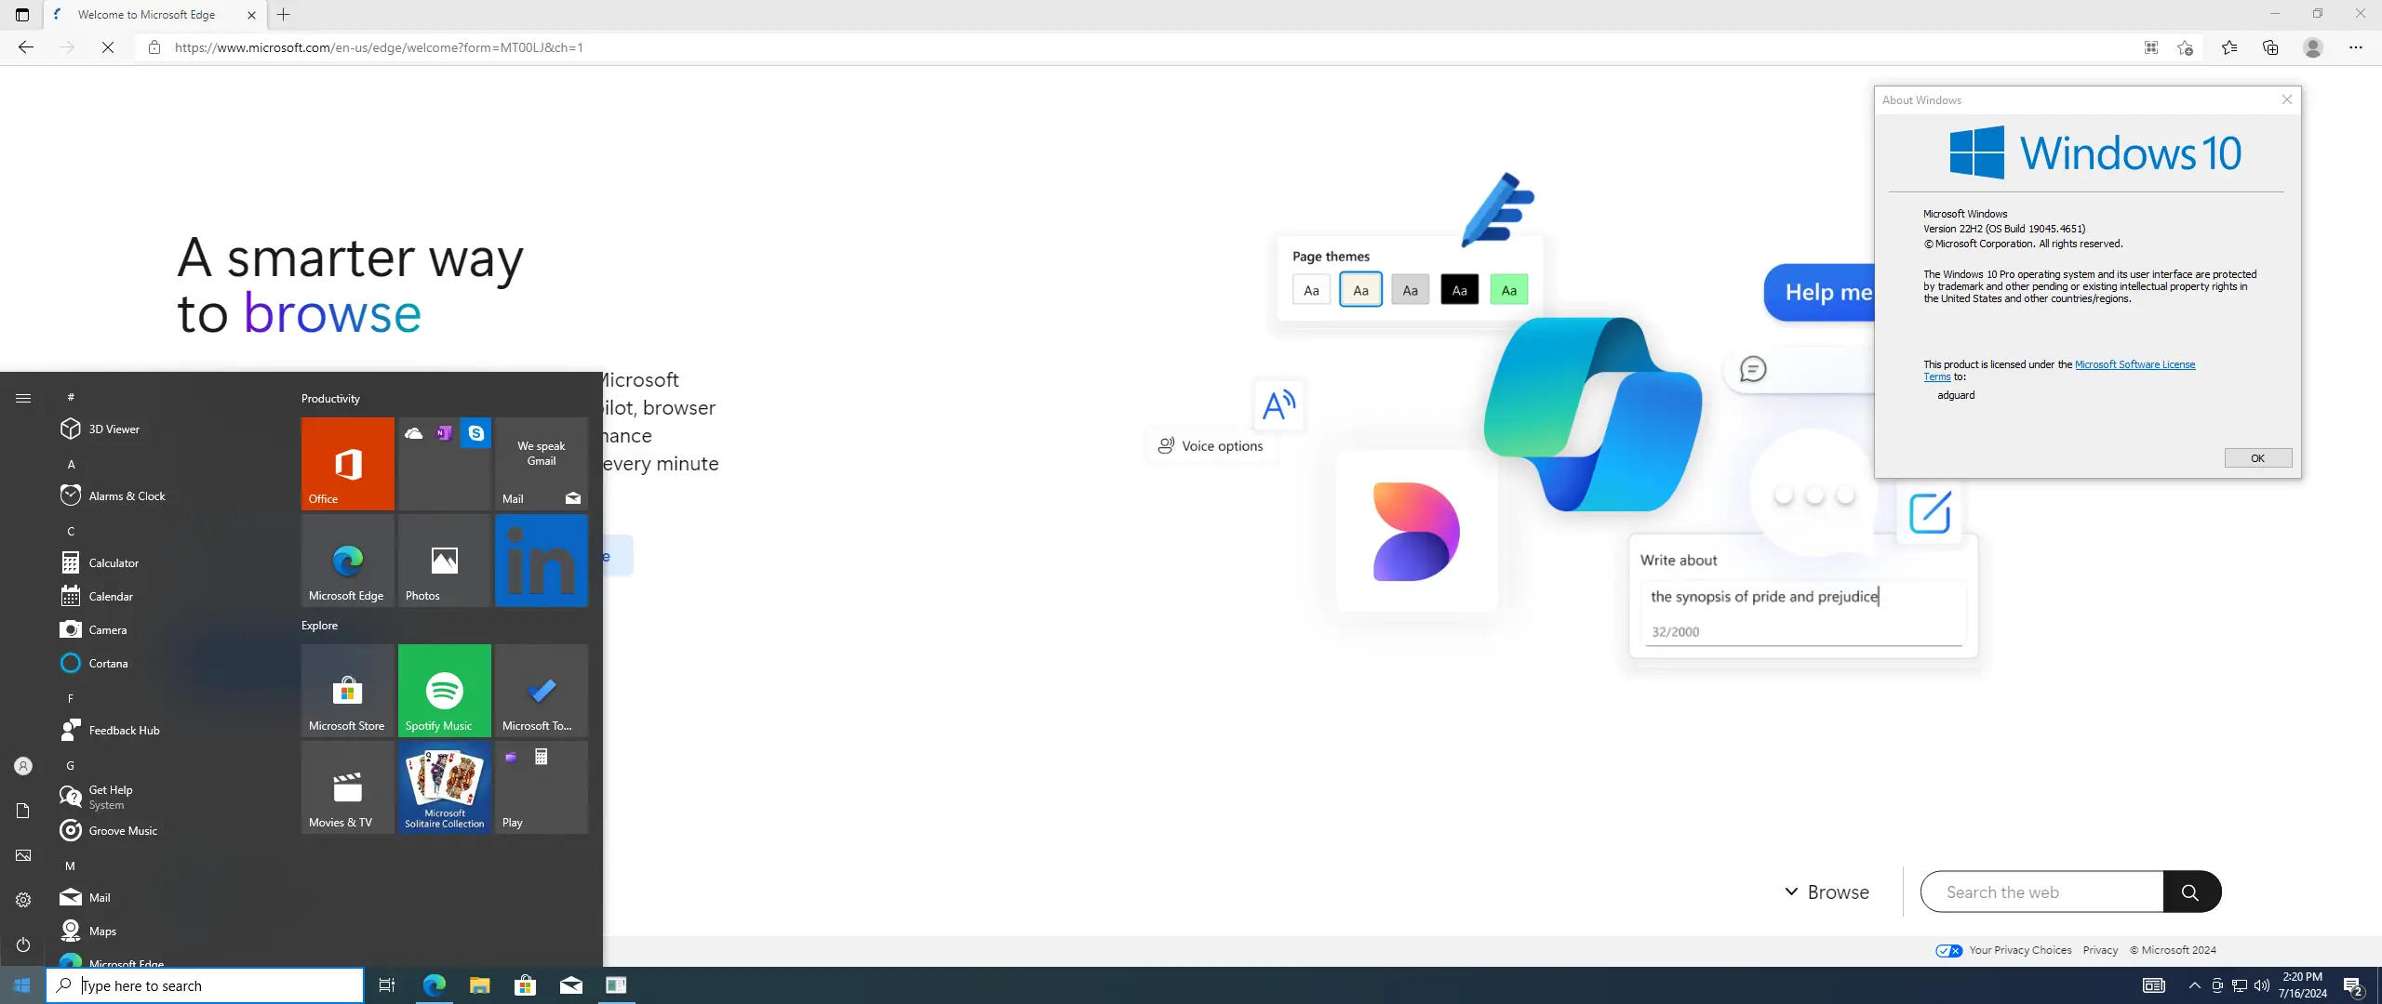Open the LinkedIn tile

coord(542,560)
